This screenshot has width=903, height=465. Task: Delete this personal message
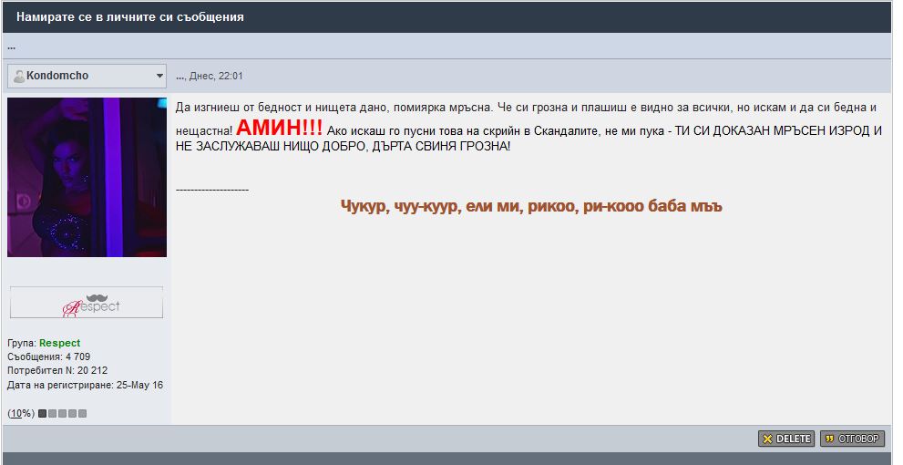pos(786,439)
